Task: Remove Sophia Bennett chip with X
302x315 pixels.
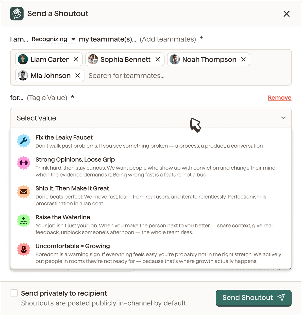Action: (x=158, y=59)
